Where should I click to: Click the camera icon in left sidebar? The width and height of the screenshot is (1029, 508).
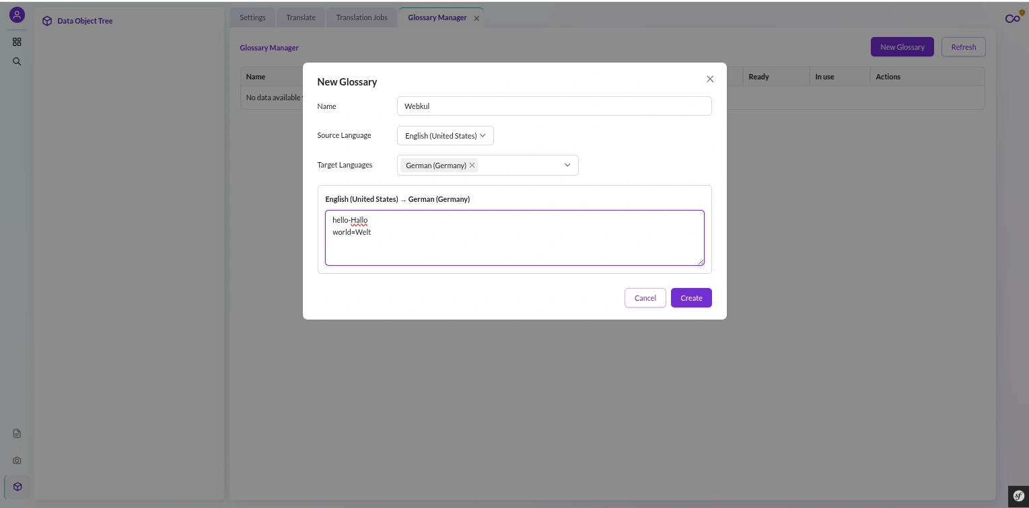(17, 461)
